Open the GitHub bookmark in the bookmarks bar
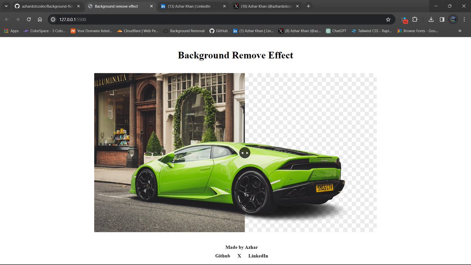The width and height of the screenshot is (471, 265). 218,31
